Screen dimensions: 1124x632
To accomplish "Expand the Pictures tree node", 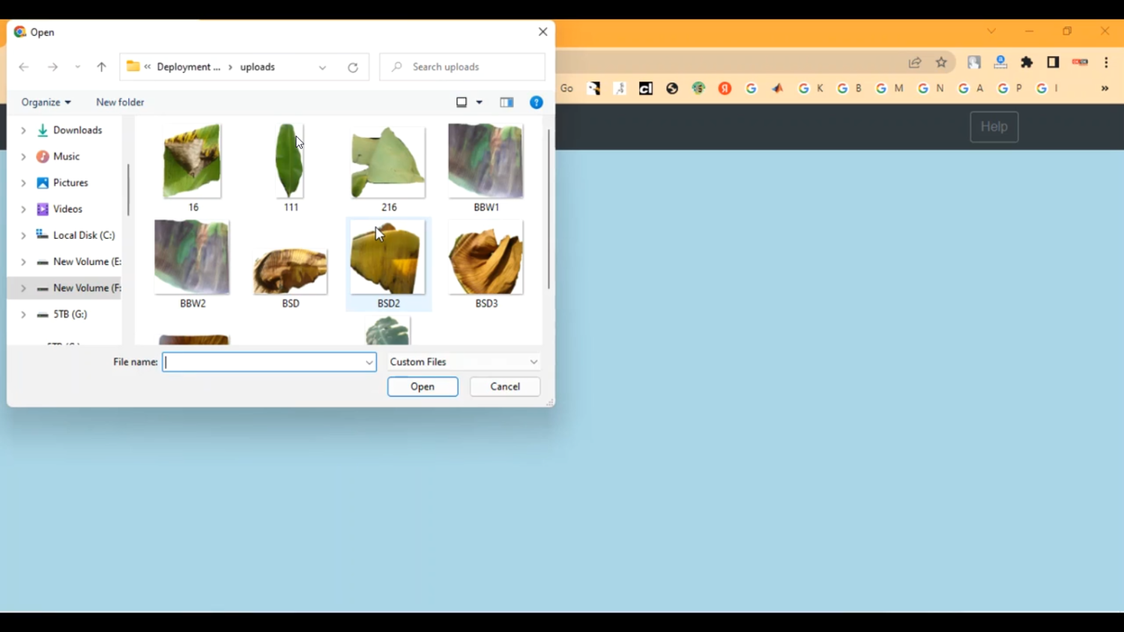I will coord(23,183).
